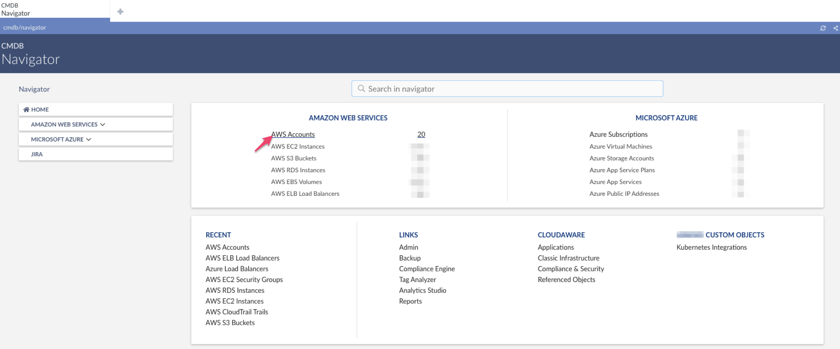Open Compliance & Security under Cloudaware
840x349 pixels.
coord(571,269)
